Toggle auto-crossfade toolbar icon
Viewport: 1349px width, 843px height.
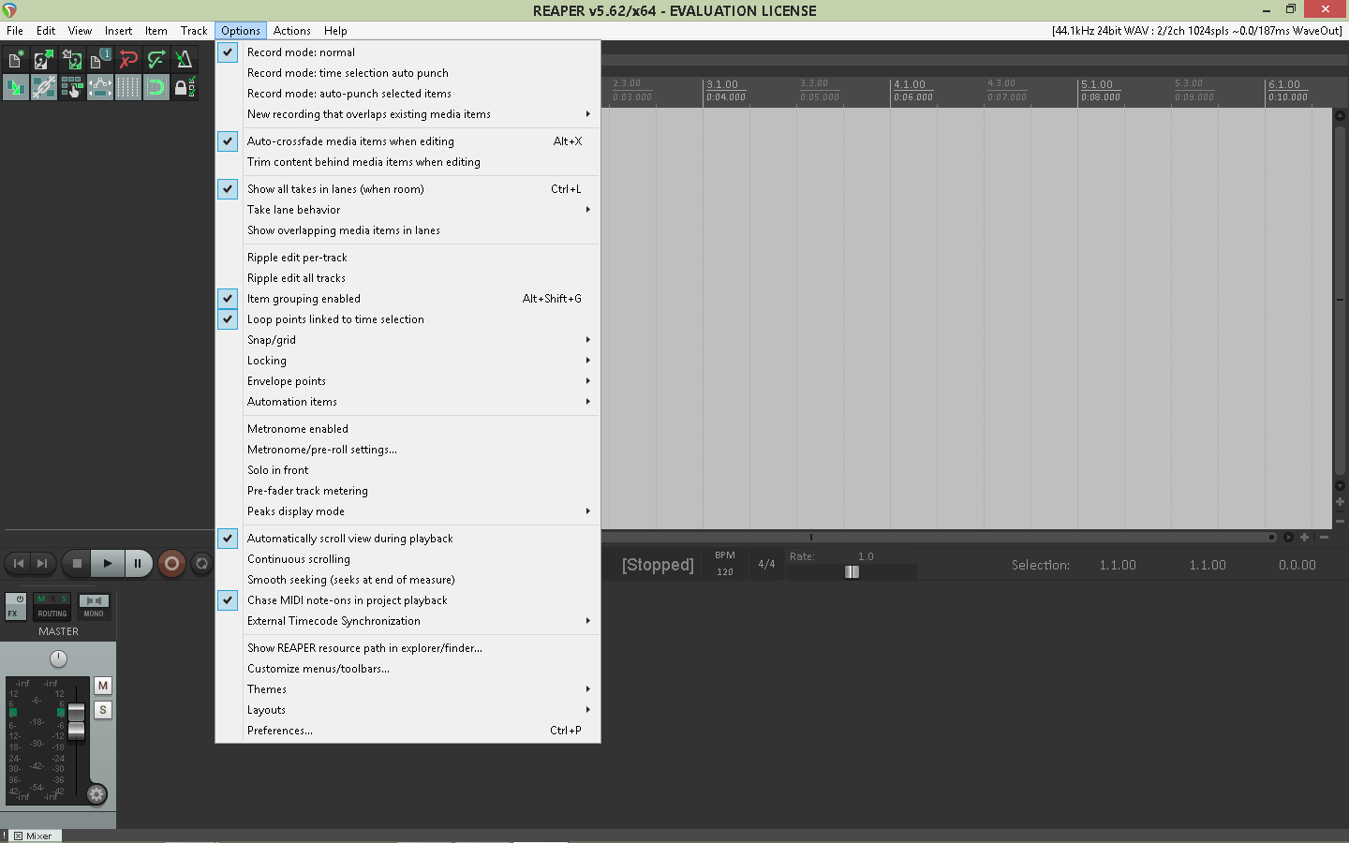coord(16,88)
